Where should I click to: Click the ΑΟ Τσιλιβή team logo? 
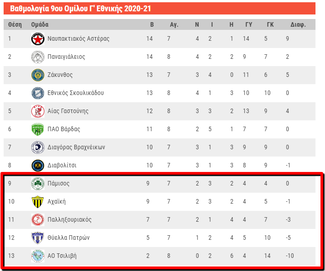[38, 256]
